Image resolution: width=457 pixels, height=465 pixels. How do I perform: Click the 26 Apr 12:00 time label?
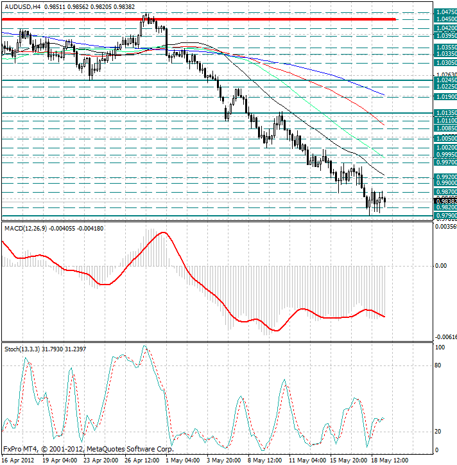coord(142,461)
